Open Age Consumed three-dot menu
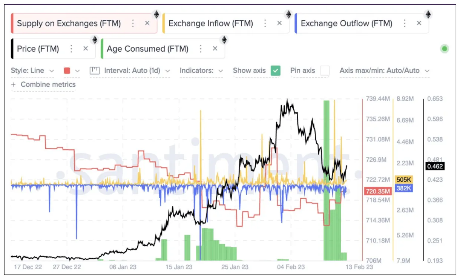This screenshot has width=460, height=279. 200,48
